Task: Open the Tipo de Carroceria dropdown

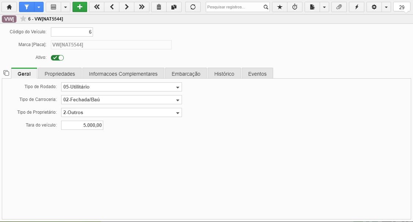Action: click(x=122, y=100)
